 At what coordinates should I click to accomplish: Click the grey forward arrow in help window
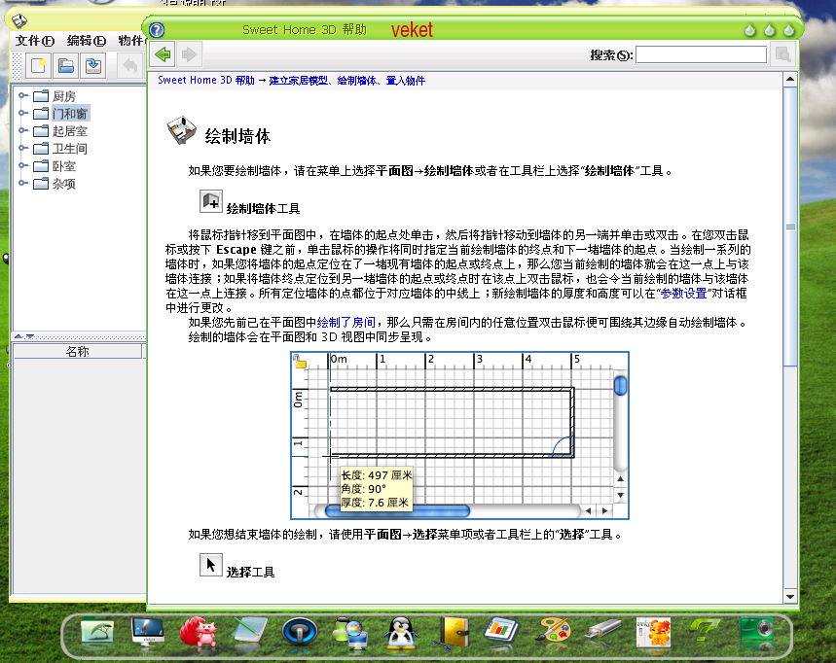[x=189, y=54]
